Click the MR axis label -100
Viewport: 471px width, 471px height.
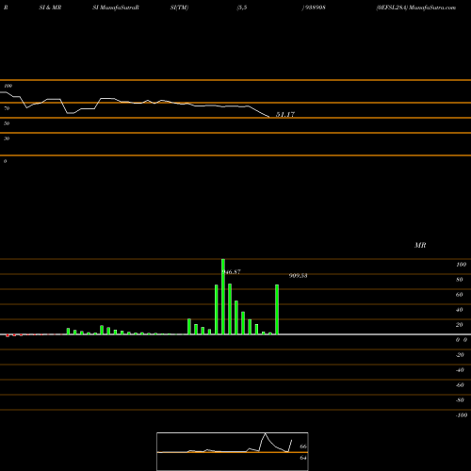tap(462, 415)
